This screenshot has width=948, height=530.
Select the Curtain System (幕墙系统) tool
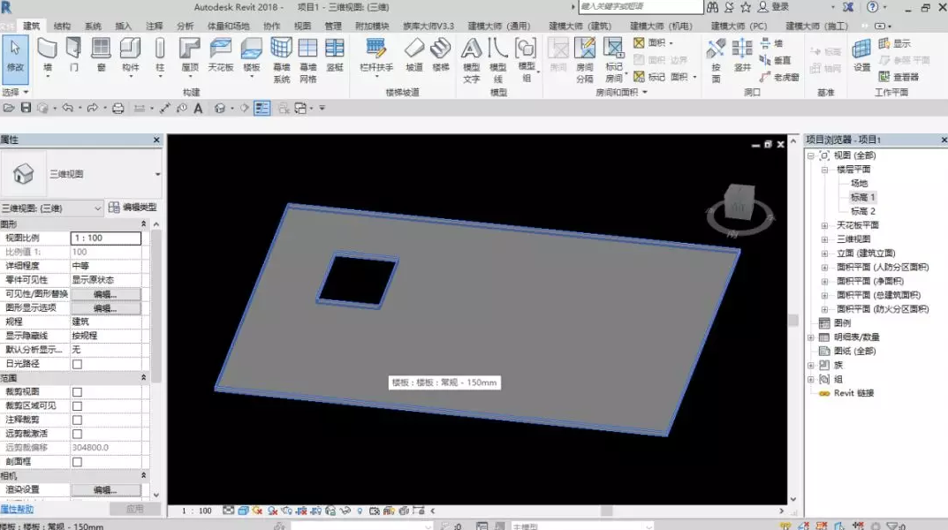point(281,60)
